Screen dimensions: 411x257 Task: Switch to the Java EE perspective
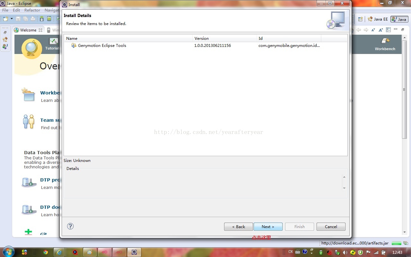click(x=378, y=19)
